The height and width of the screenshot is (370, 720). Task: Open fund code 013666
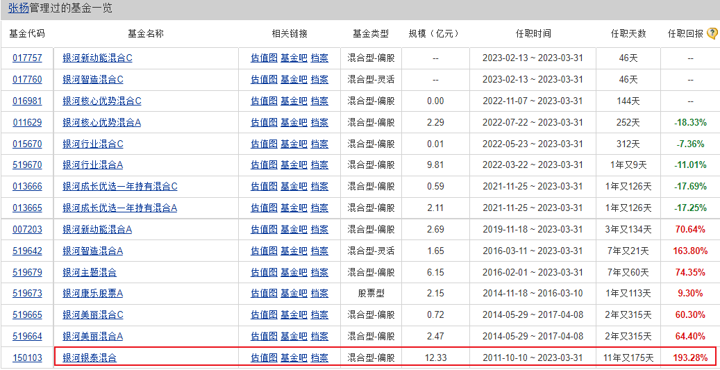27,186
